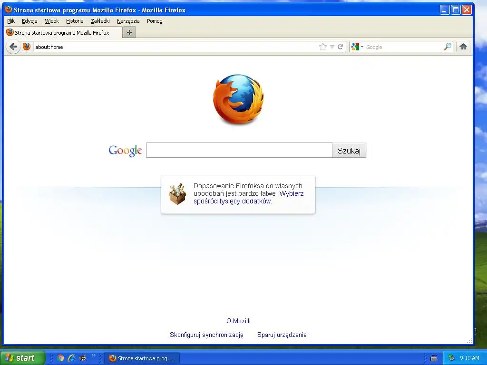The height and width of the screenshot is (365, 487).
Task: Launch Internet Explorer from quick launch
Action: coord(71,358)
